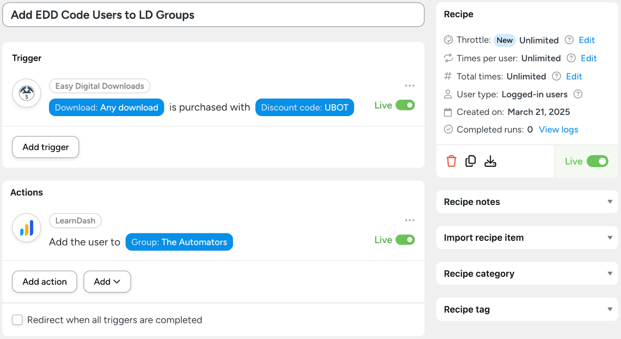Click the recipe title input field
Screen dimensions: 621x339
tap(213, 15)
